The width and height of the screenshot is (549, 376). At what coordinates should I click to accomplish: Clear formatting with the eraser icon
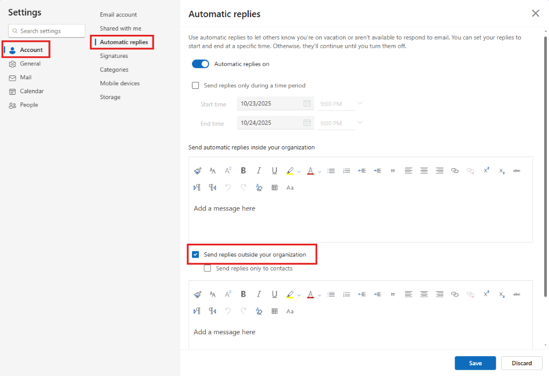259,187
